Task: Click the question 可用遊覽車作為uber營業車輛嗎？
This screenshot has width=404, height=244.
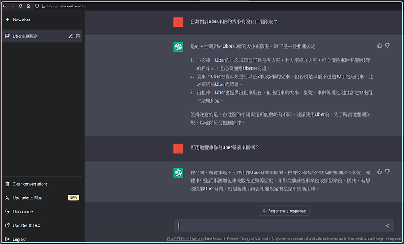Action: pos(224,148)
